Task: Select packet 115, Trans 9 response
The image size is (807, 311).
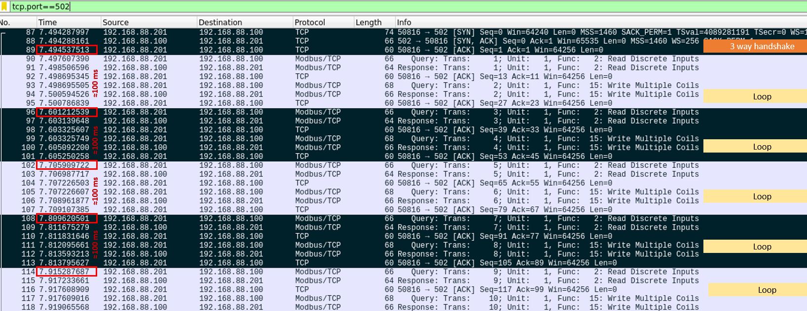Action: click(x=403, y=280)
